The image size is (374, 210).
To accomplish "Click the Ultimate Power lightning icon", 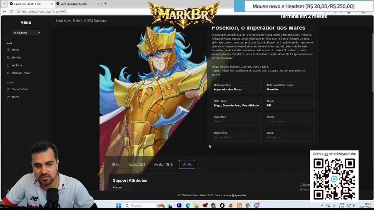I will tap(8, 73).
